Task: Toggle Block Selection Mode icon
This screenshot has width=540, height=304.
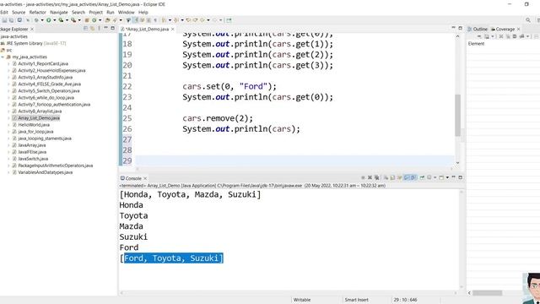Action: click(x=148, y=20)
